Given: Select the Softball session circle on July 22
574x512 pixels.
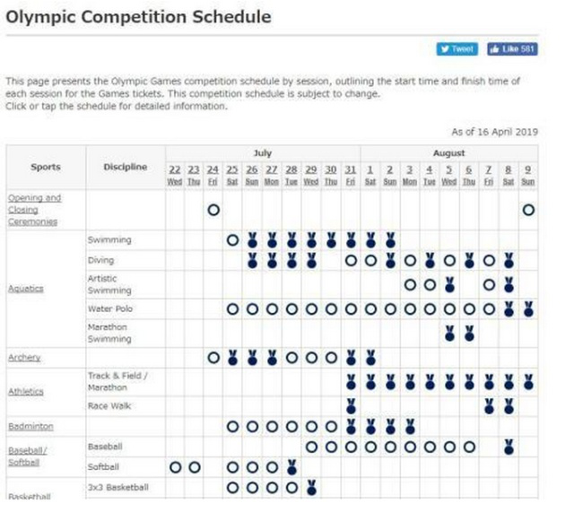Looking at the screenshot, I should tap(175, 467).
